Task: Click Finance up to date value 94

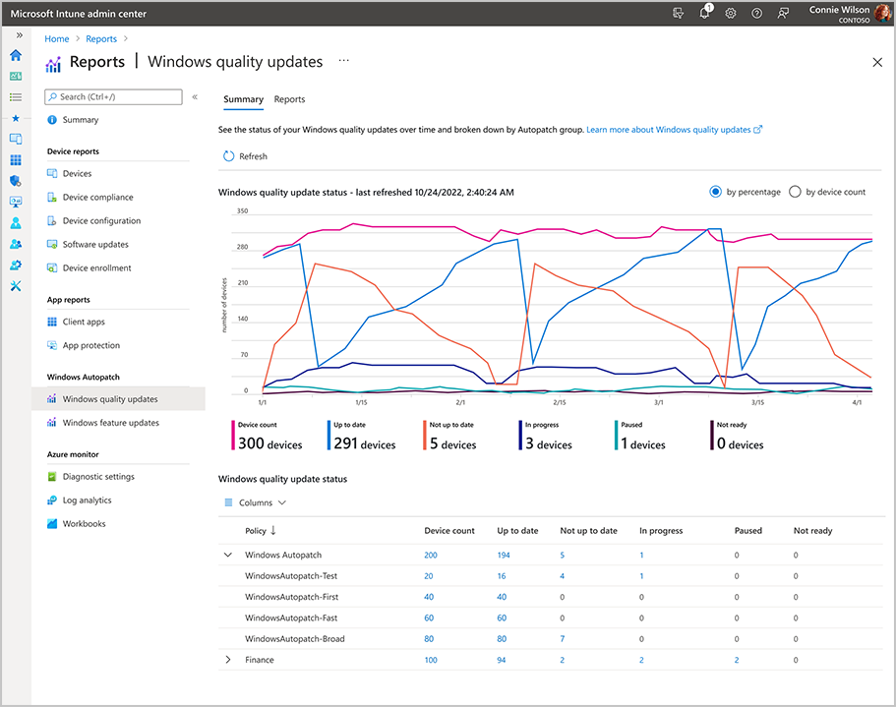Action: pyautogui.click(x=502, y=660)
